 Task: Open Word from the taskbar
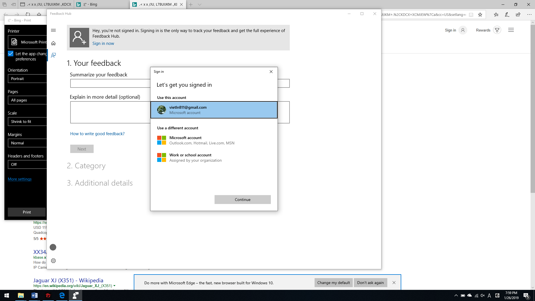click(35, 295)
